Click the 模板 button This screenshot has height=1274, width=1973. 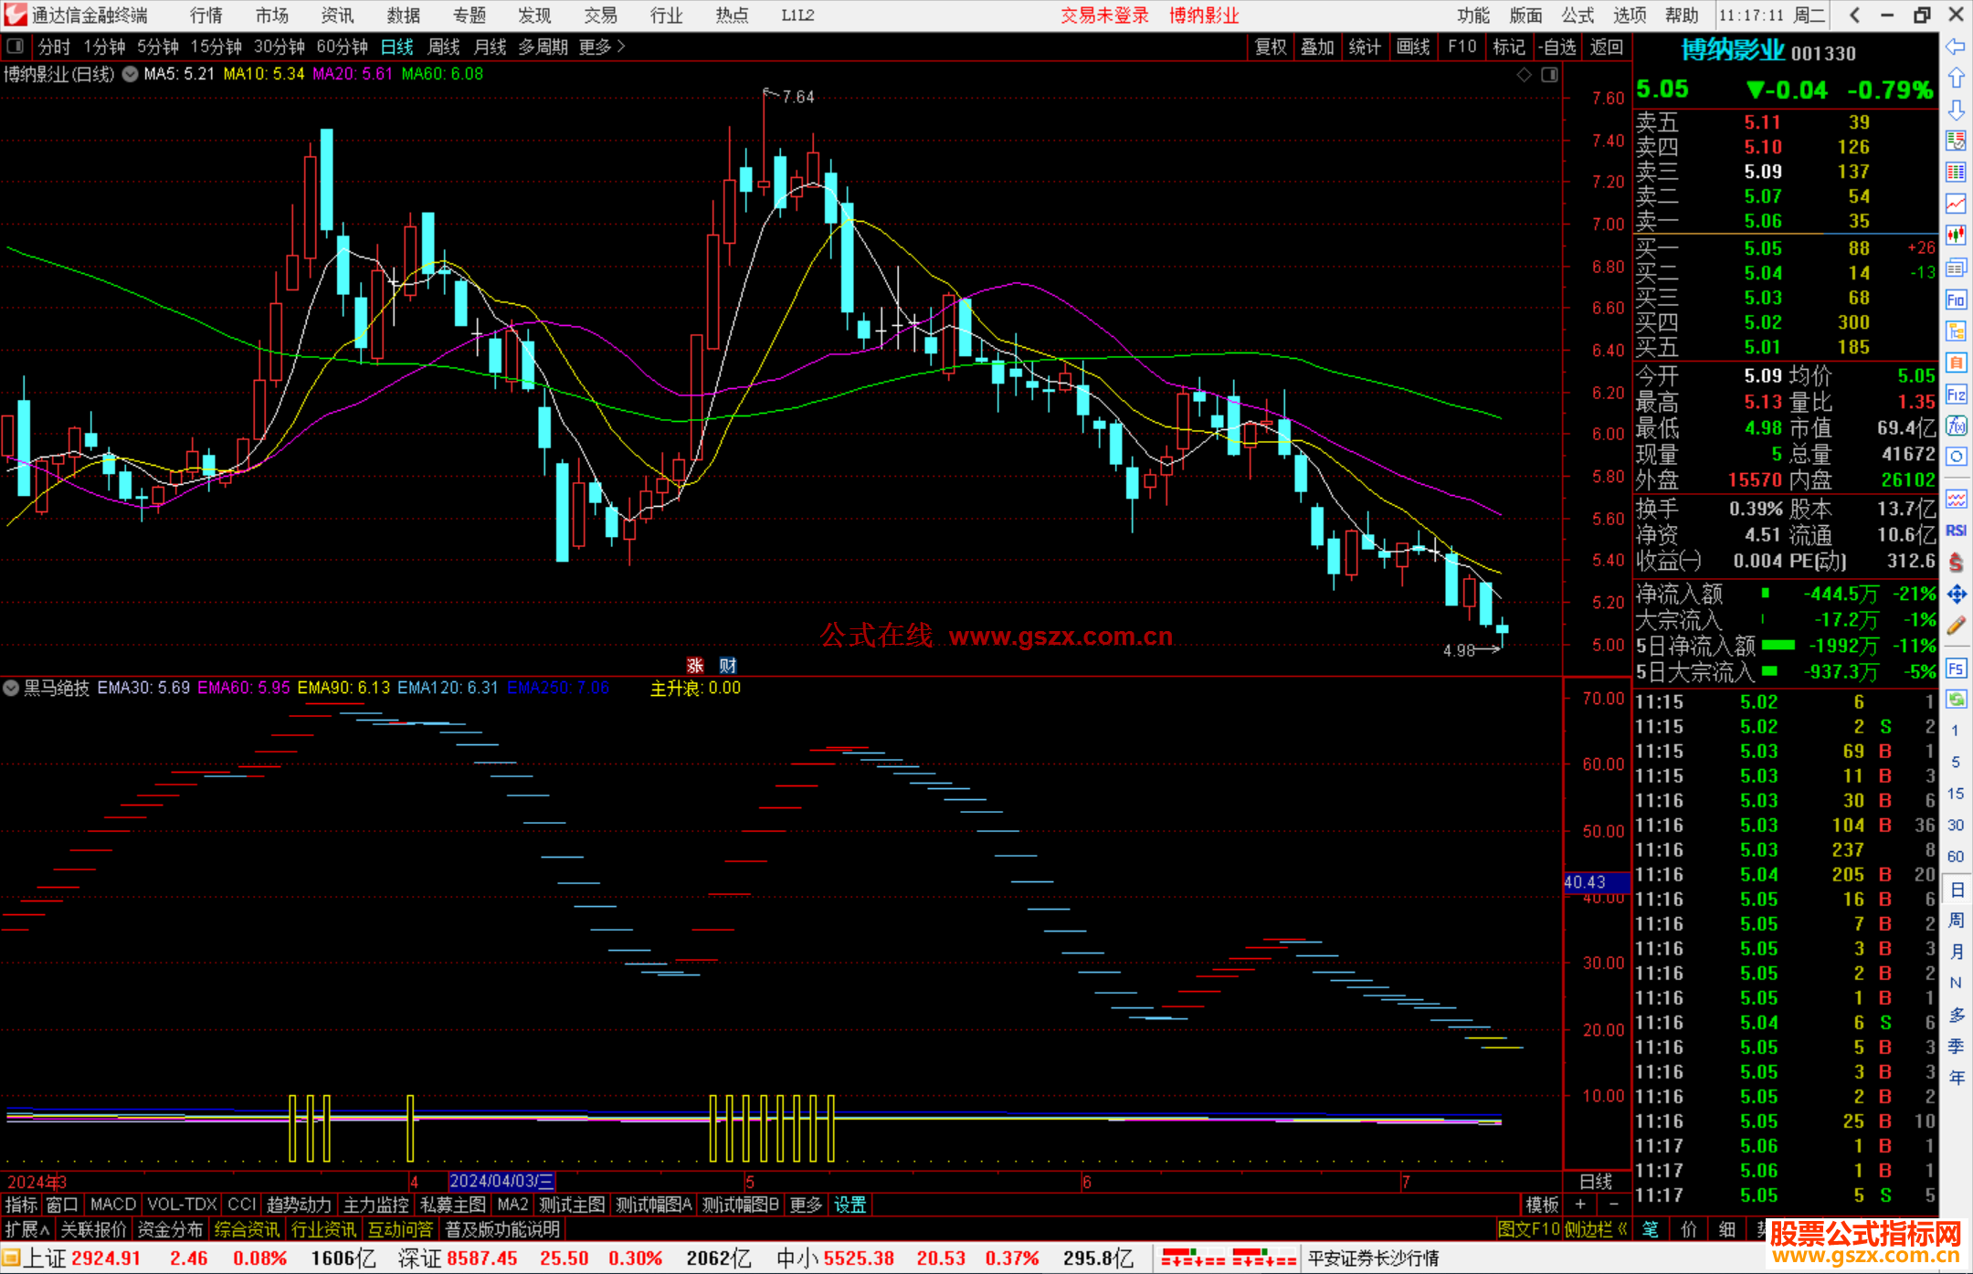point(1542,1205)
